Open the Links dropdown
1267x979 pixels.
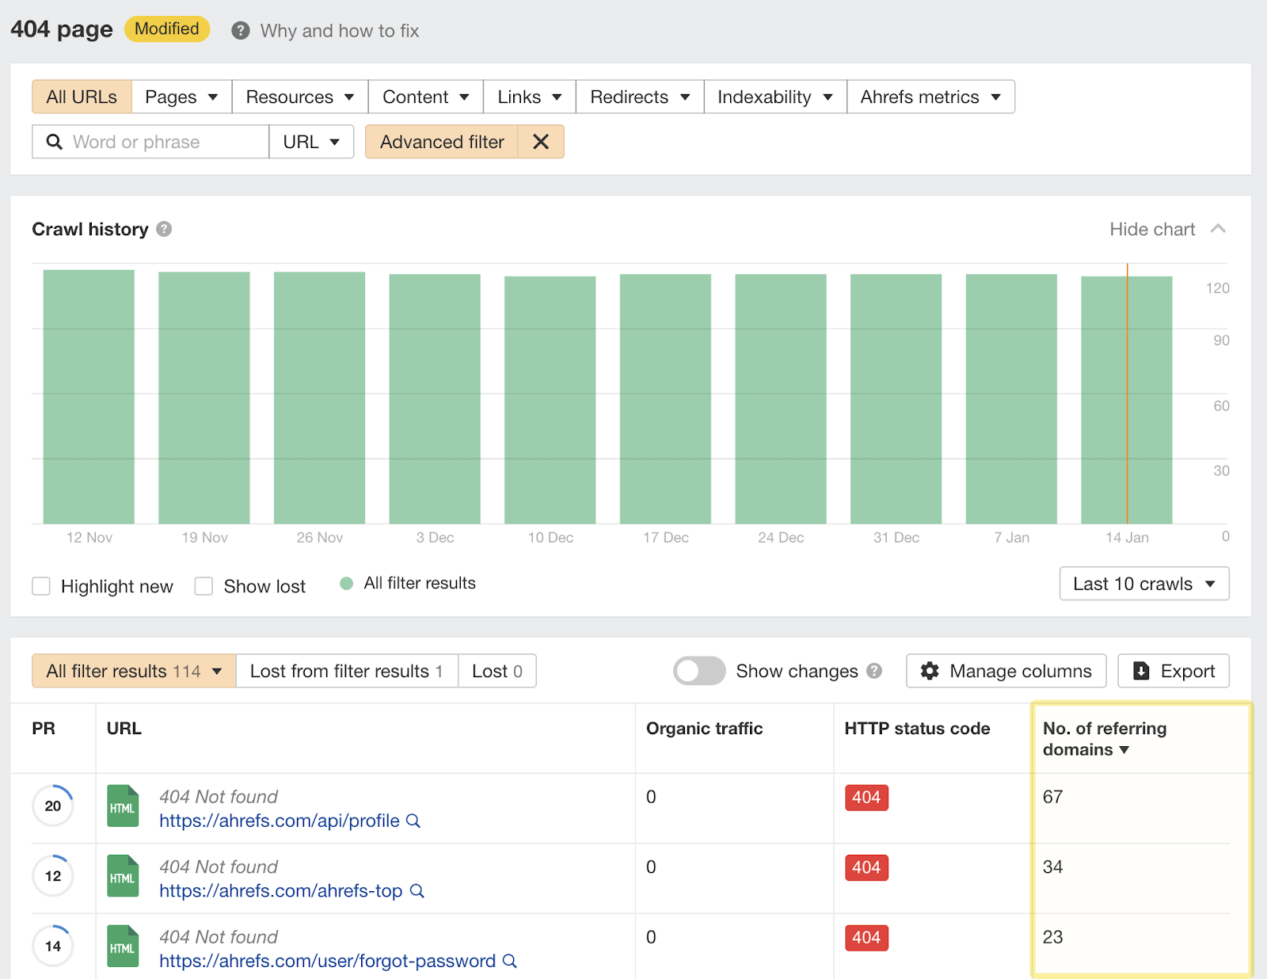(x=530, y=97)
